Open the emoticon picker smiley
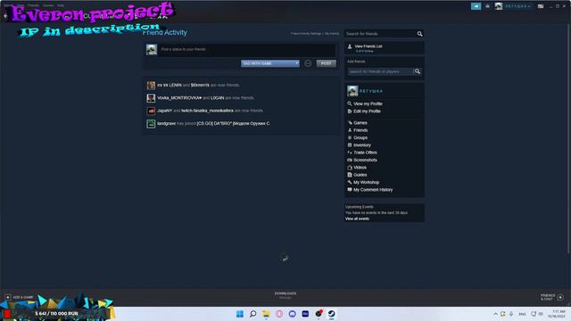This screenshot has height=321, width=571. 308,63
